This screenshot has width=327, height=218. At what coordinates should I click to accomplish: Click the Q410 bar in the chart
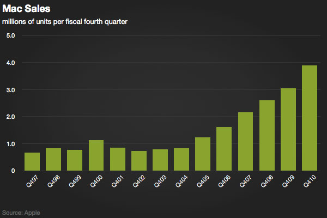click(x=309, y=118)
